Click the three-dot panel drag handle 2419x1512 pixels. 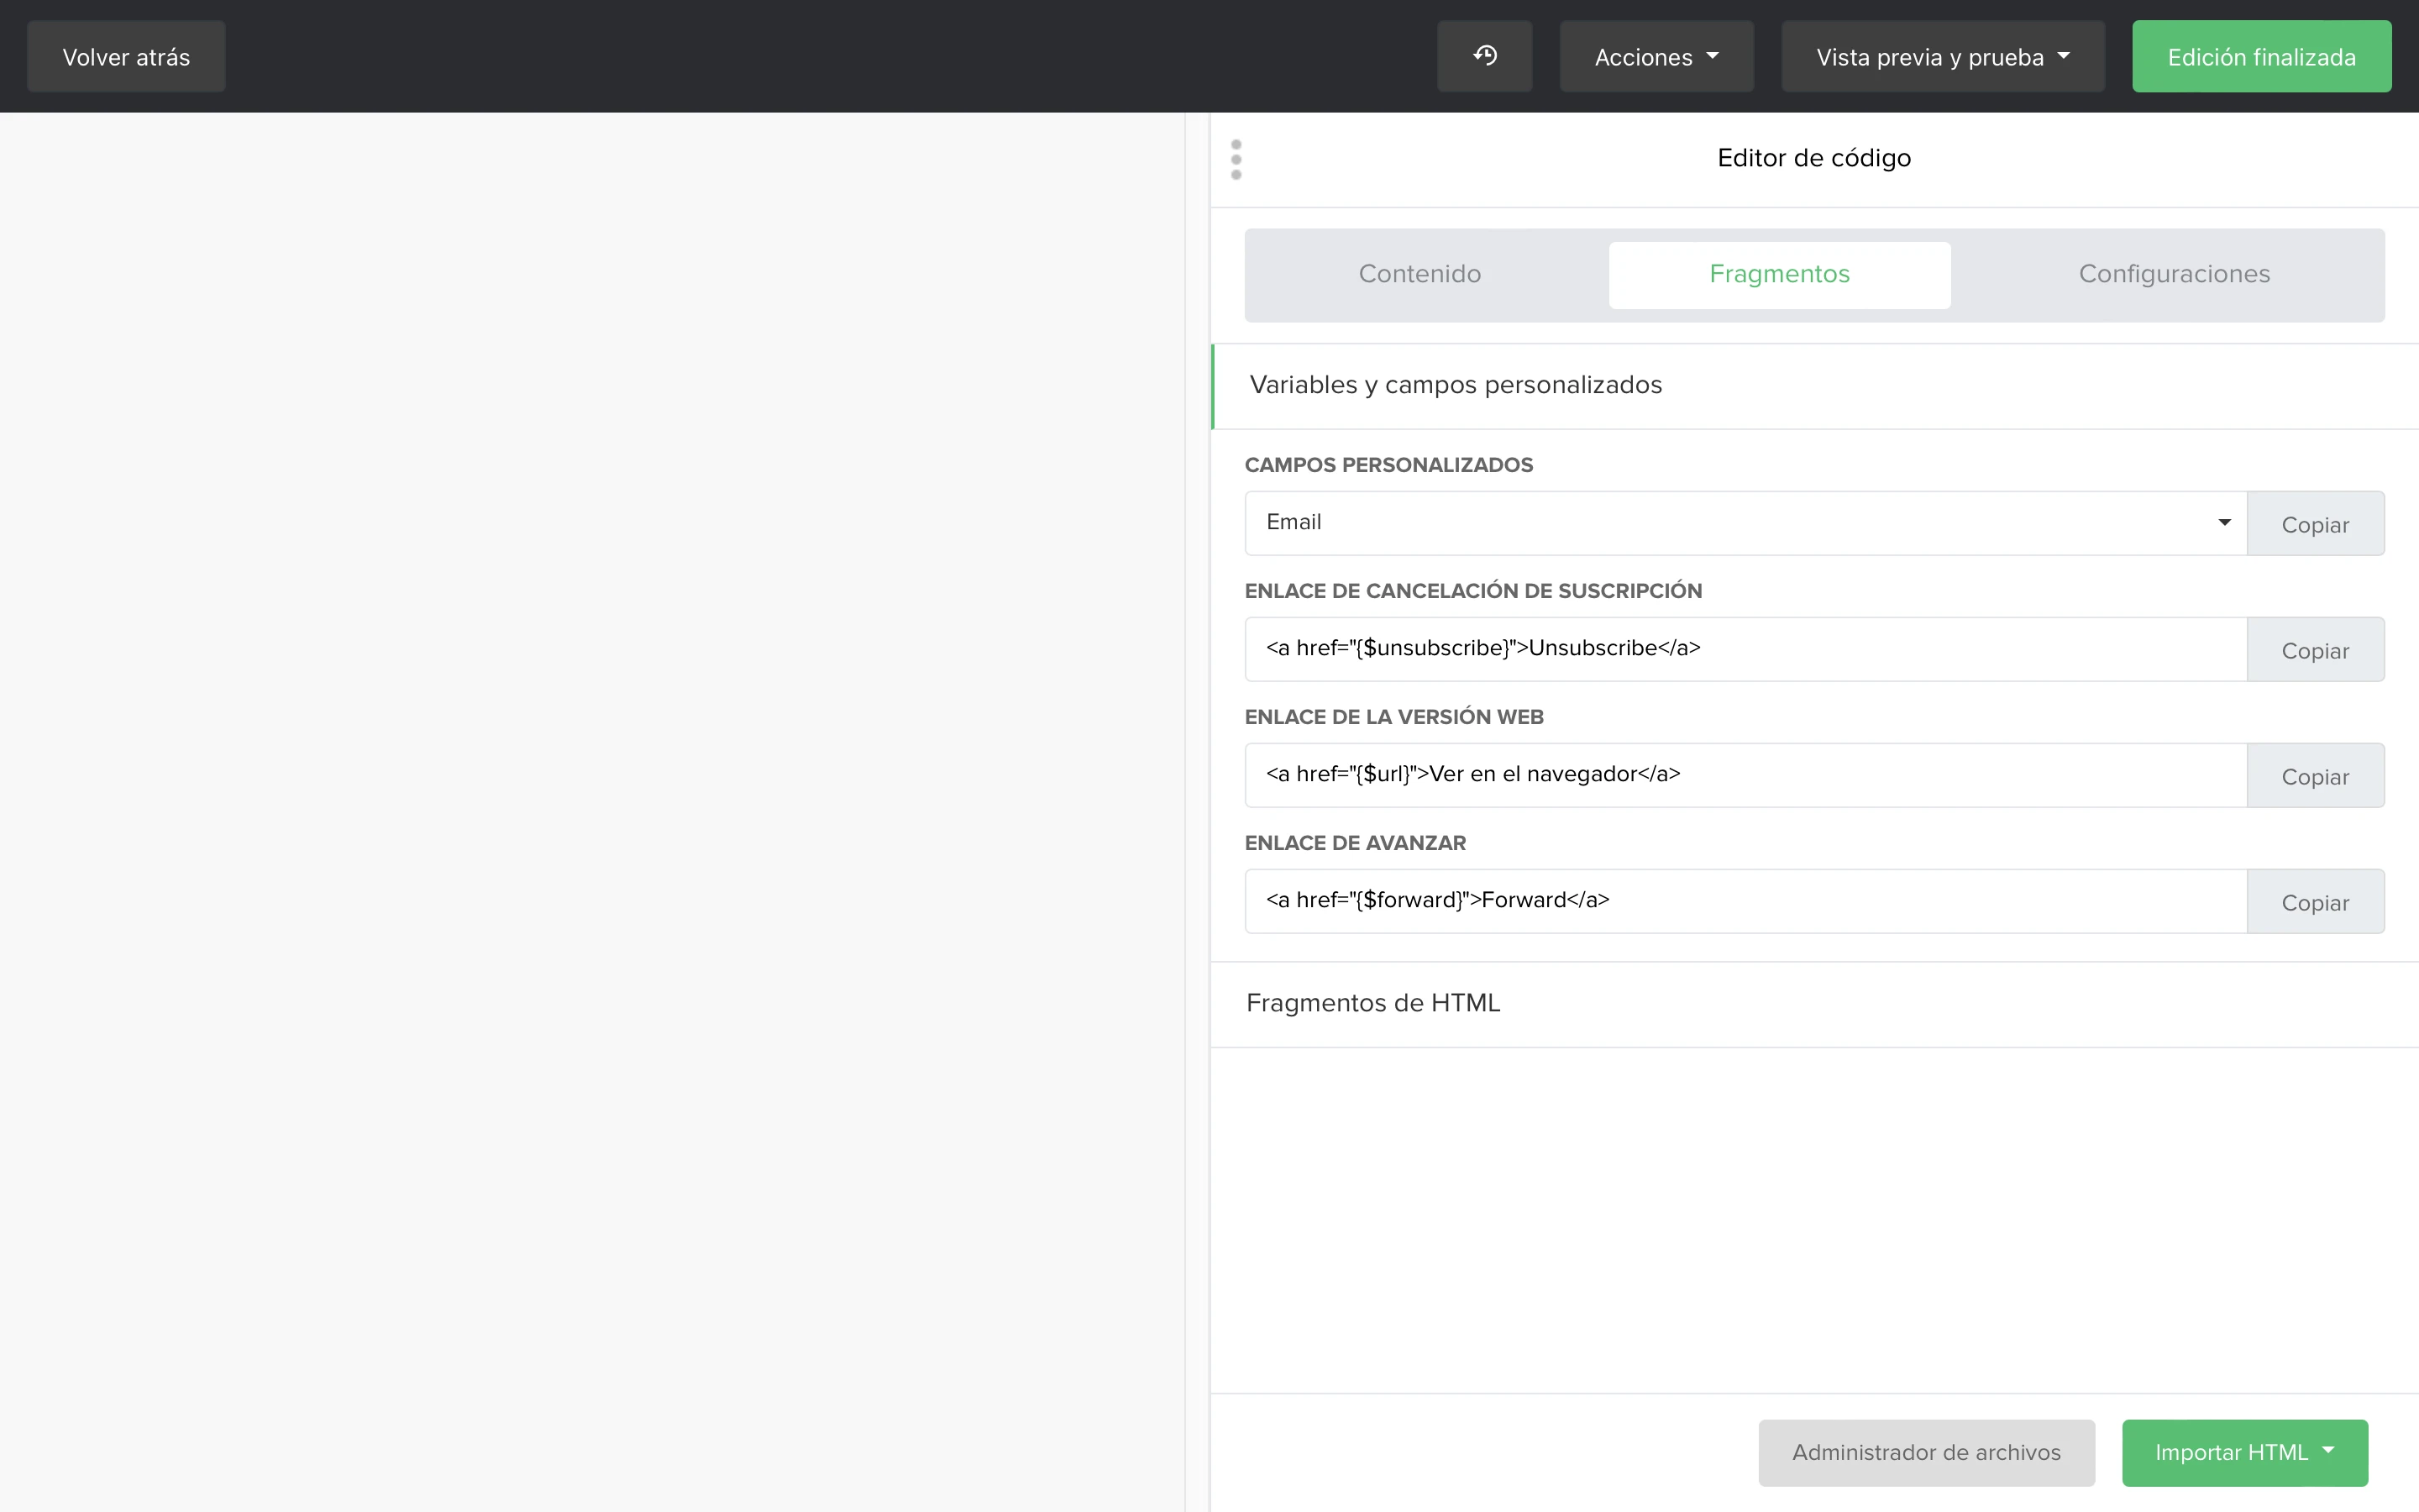click(x=1236, y=160)
